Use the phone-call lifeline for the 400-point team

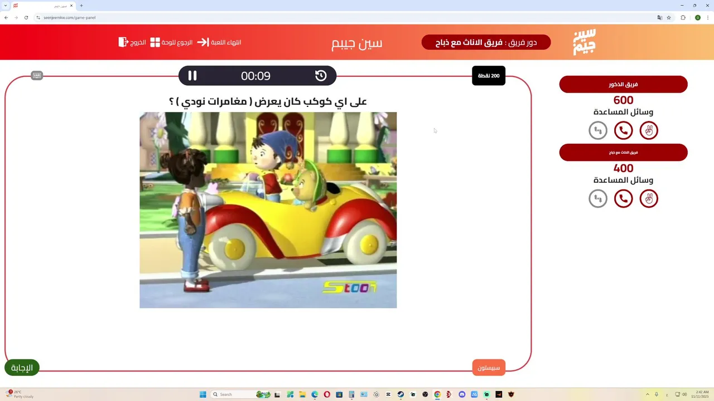coord(623,198)
